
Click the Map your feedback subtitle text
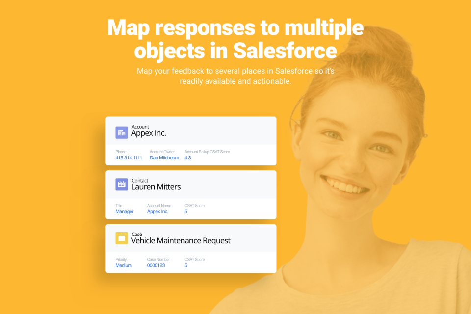click(235, 76)
